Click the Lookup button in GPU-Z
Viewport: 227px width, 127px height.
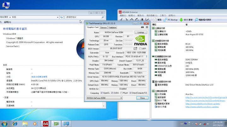[141, 32]
